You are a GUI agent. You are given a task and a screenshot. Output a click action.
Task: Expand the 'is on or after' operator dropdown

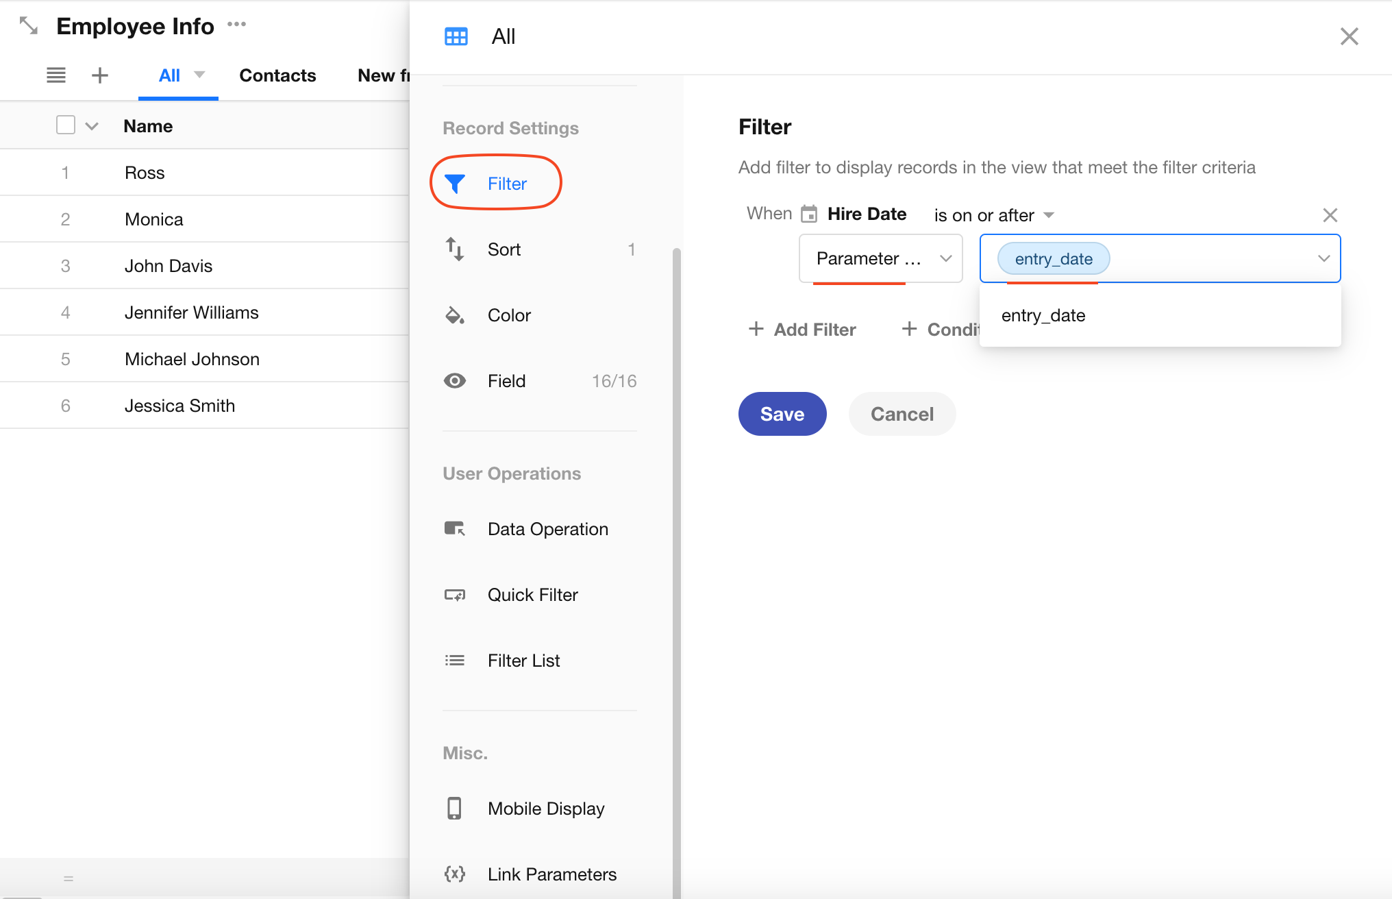point(993,215)
